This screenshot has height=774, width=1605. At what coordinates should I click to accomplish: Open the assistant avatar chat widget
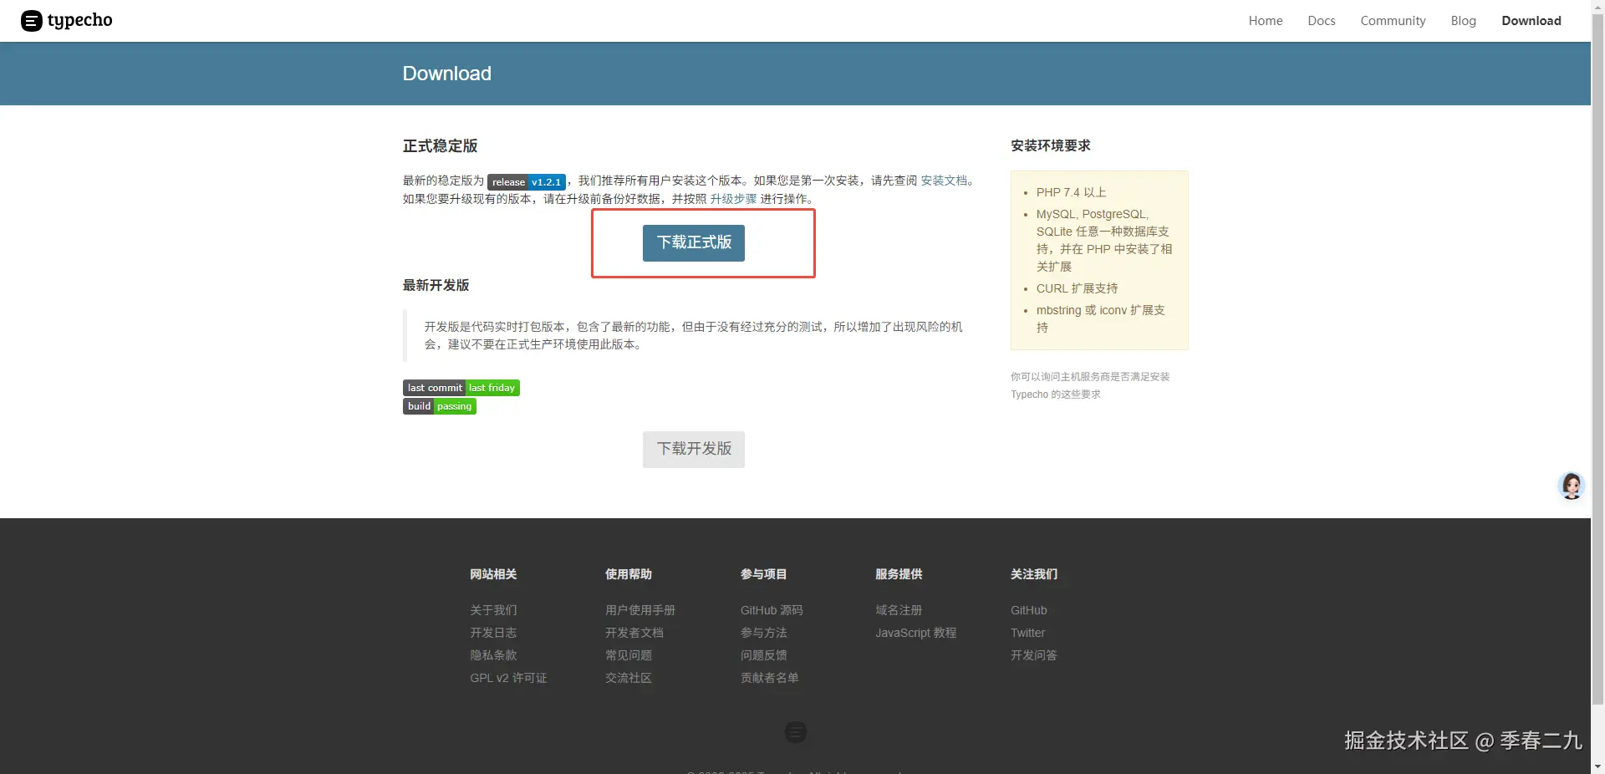1572,486
